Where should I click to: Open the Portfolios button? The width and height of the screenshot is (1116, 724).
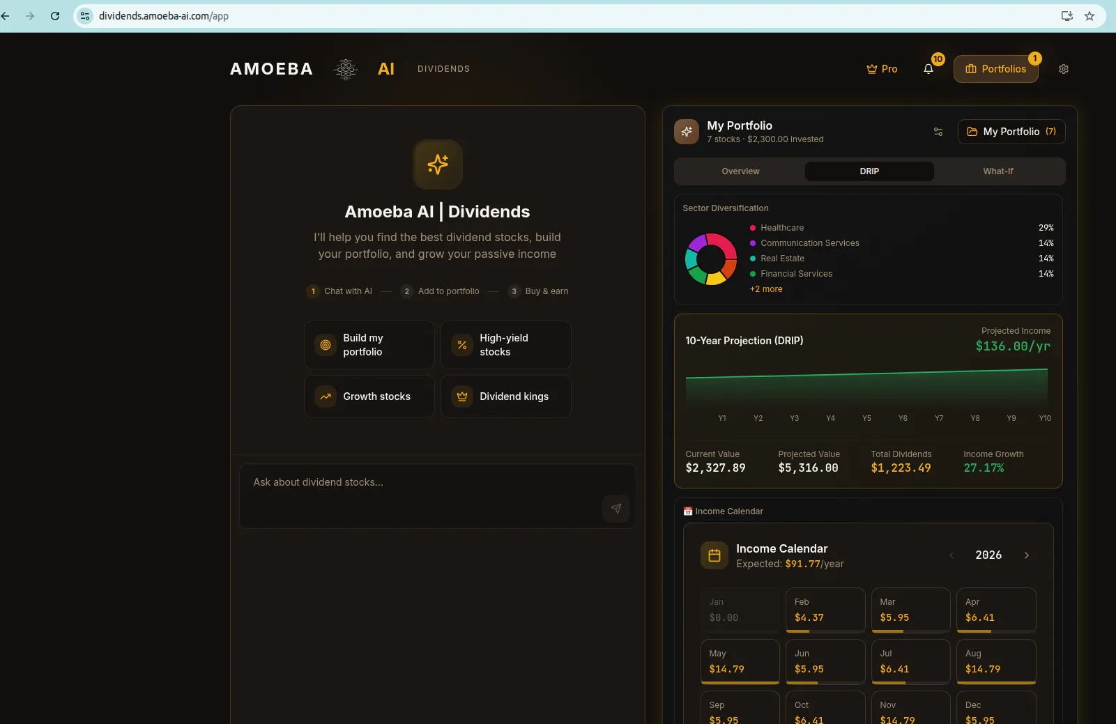996,69
